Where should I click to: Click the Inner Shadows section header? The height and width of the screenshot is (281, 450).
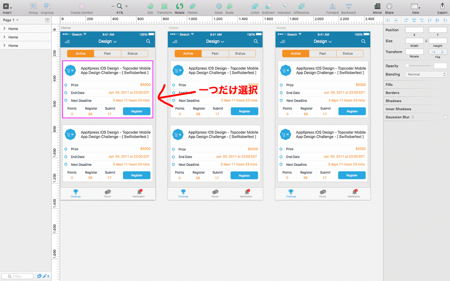398,109
